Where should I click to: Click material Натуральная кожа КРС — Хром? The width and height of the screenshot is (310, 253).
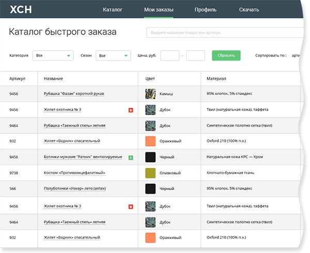coord(235,157)
